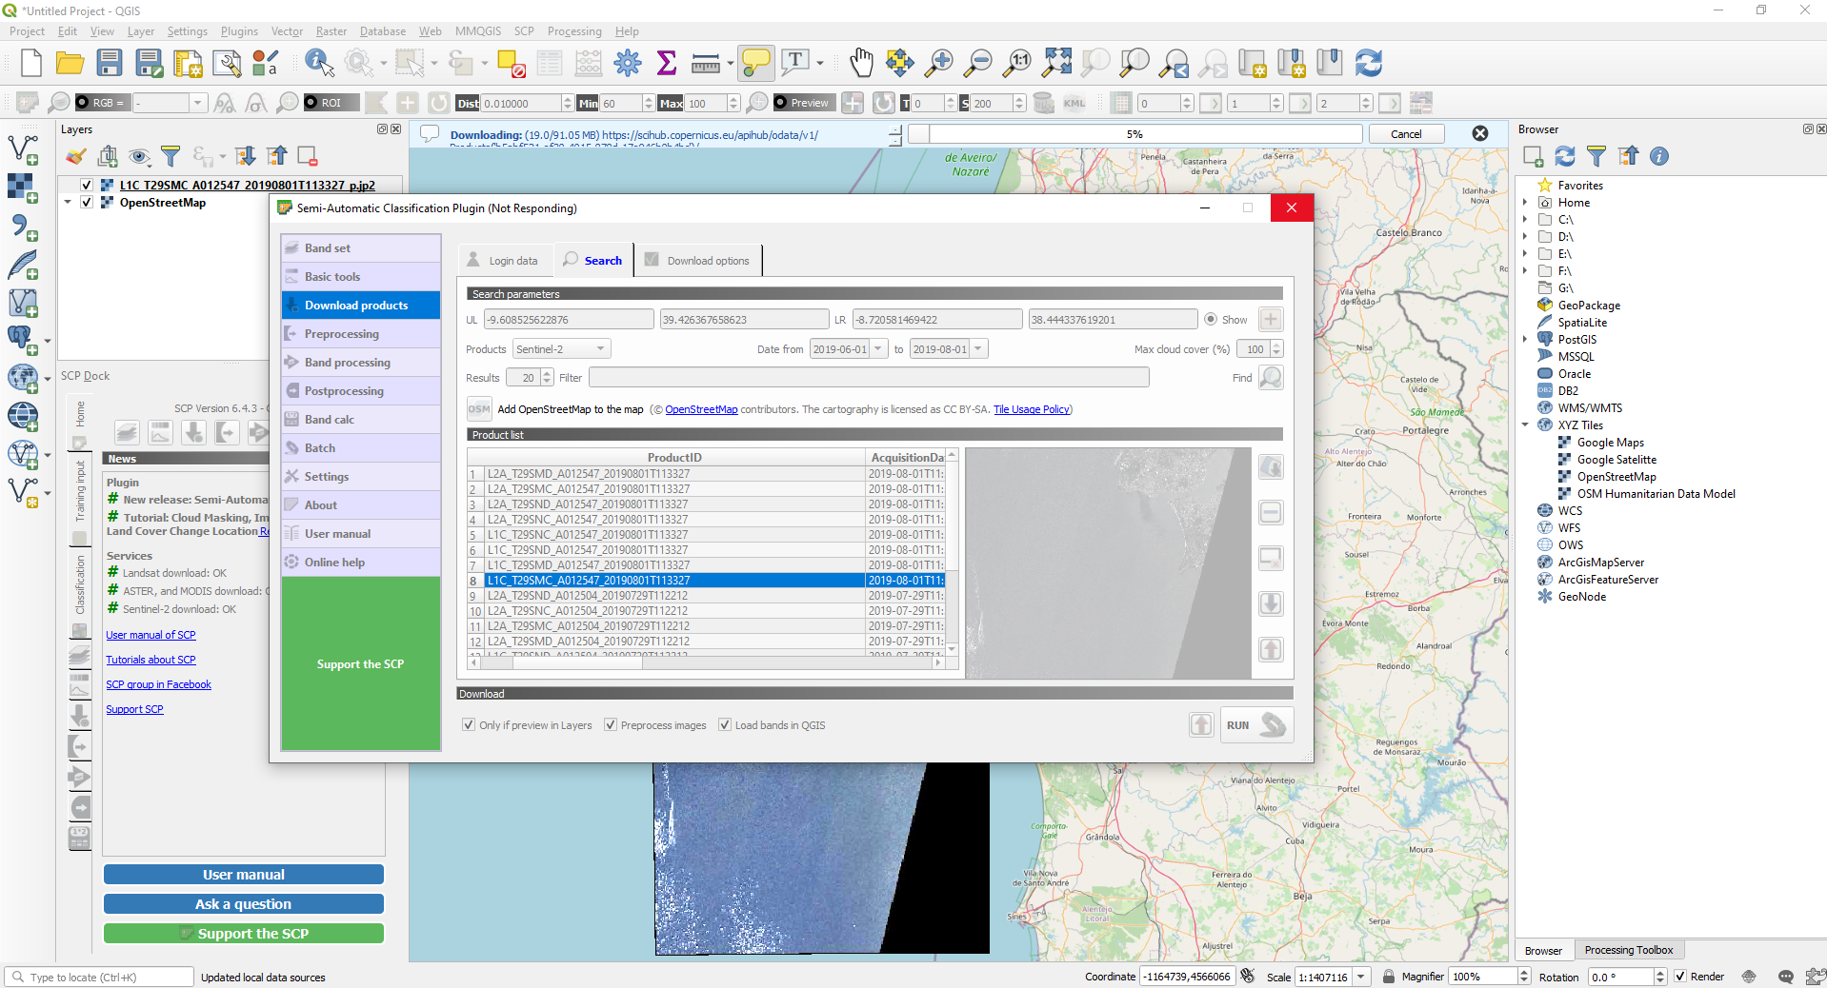Image resolution: width=1827 pixels, height=988 pixels.
Task: Open the SCP menu
Action: coord(524,31)
